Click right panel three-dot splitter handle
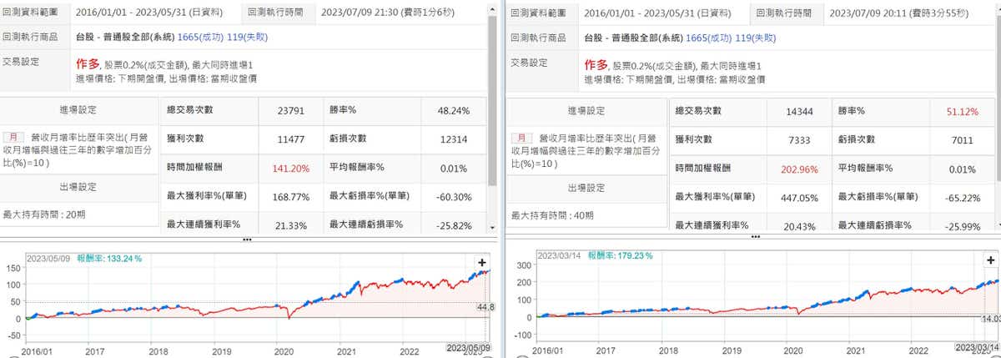The height and width of the screenshot is (358, 1001). (755, 236)
